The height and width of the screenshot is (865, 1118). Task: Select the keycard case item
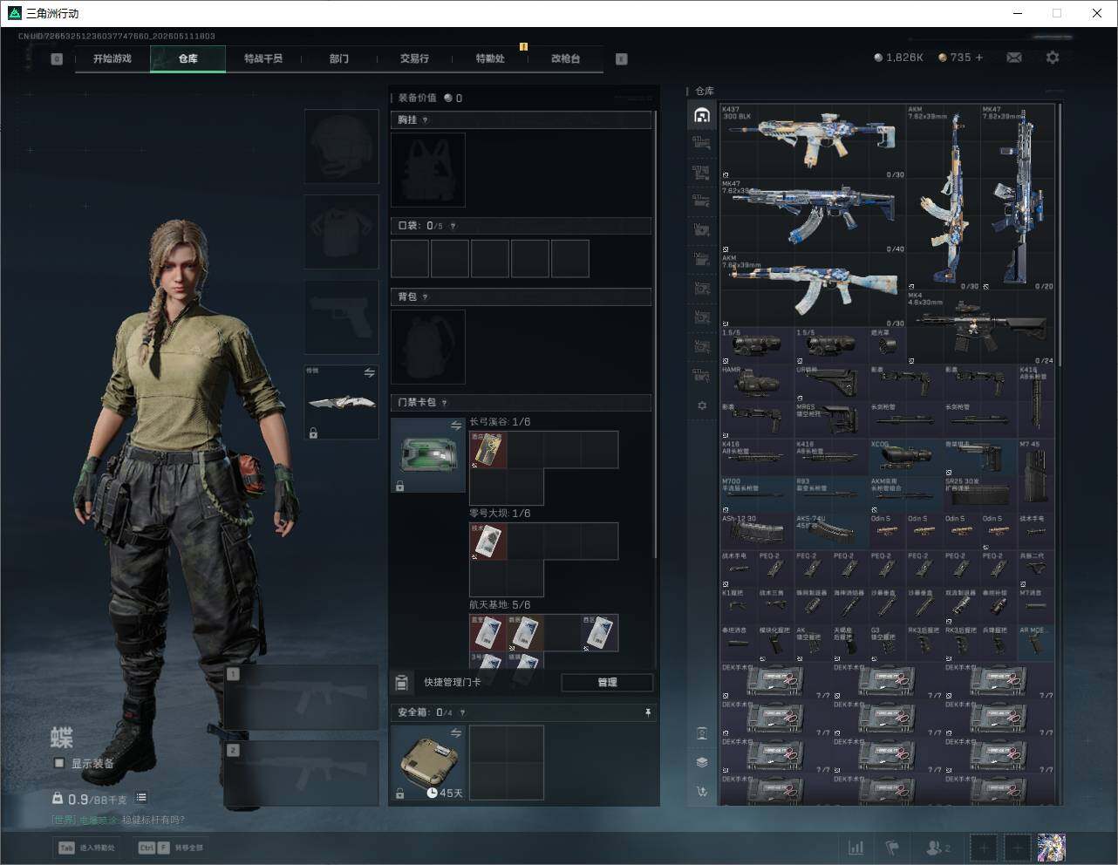coord(428,455)
